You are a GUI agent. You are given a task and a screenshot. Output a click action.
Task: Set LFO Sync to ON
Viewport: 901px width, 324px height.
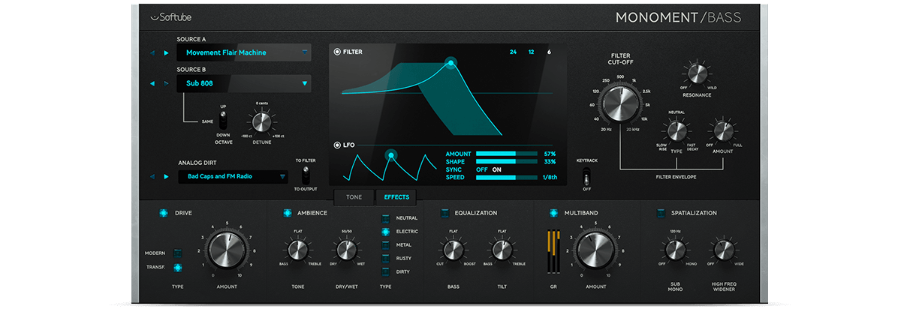coord(497,169)
